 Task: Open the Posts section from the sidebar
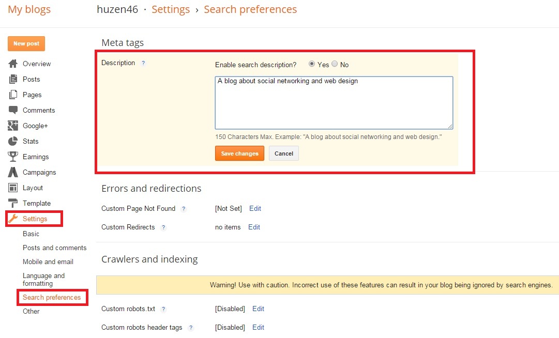(32, 79)
